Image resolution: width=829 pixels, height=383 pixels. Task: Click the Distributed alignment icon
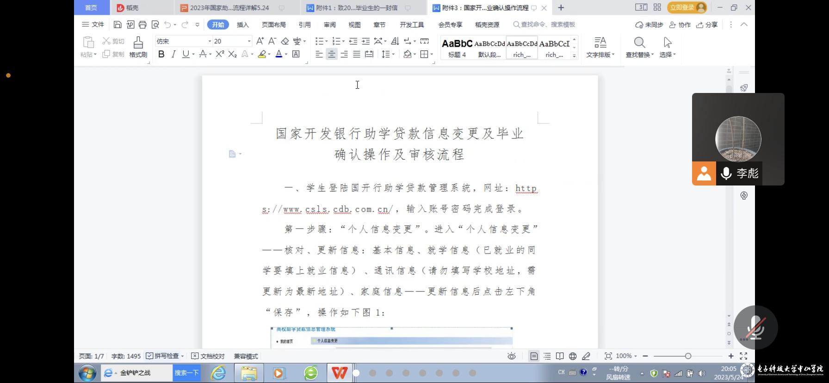click(x=369, y=54)
